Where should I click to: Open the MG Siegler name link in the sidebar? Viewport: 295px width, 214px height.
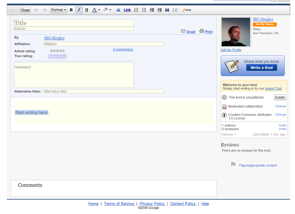coord(263,19)
